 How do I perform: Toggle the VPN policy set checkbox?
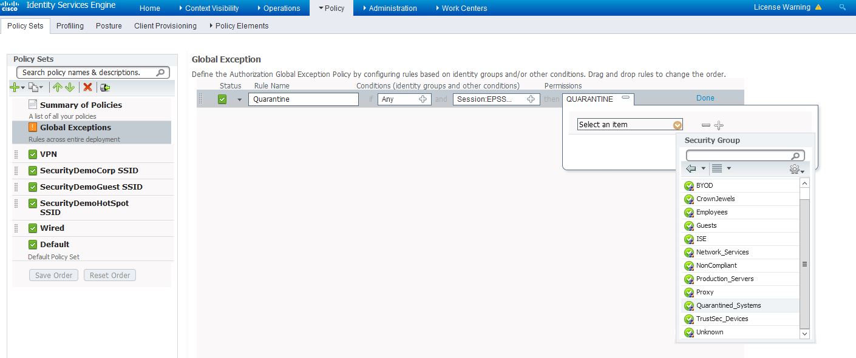click(33, 154)
